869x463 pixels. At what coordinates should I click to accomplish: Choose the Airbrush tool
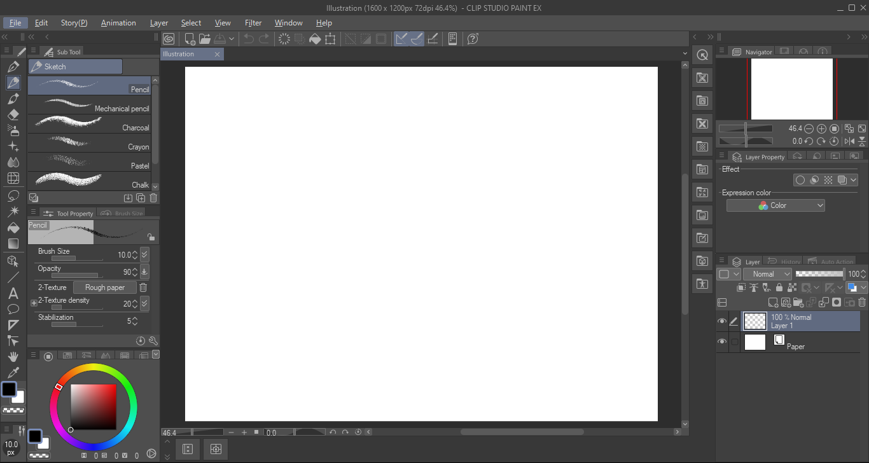13,130
